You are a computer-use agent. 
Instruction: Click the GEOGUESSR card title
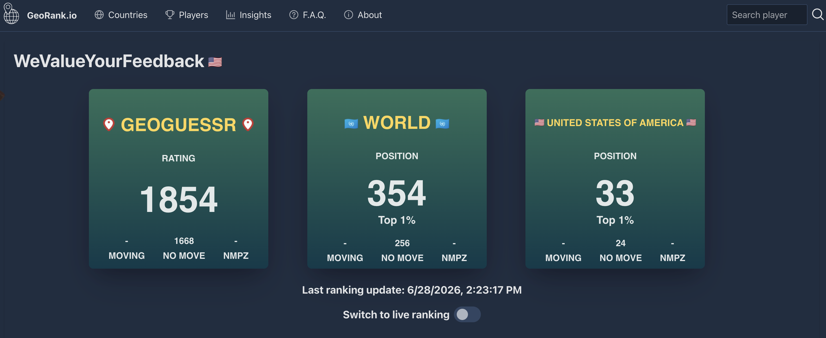[178, 125]
